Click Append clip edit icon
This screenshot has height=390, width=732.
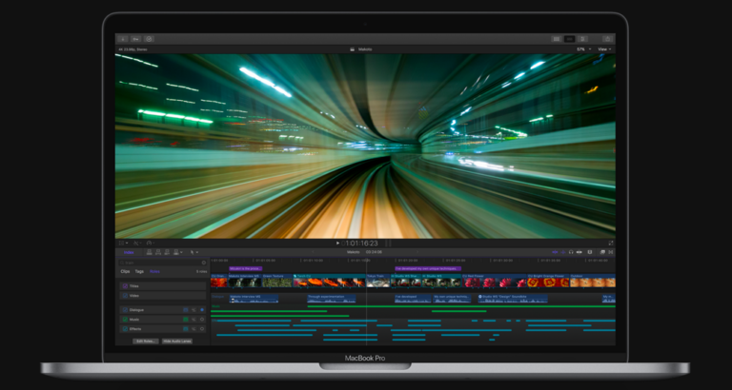tap(167, 252)
